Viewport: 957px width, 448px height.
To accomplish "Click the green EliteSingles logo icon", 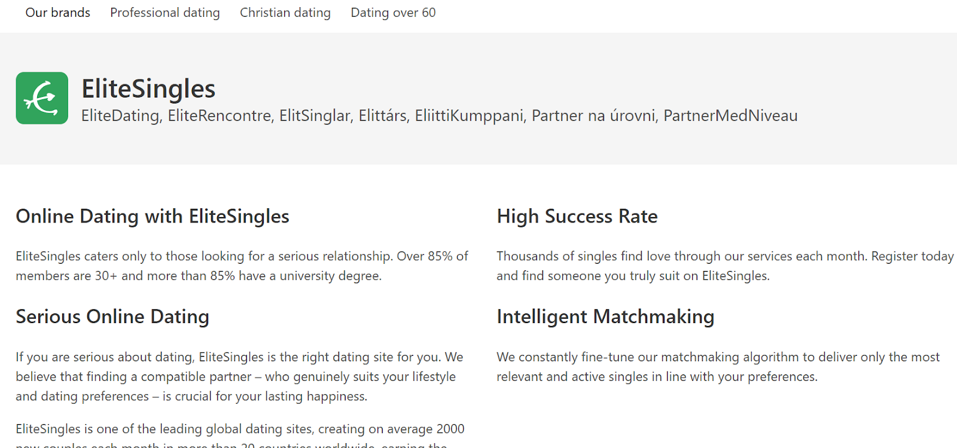I will pos(42,98).
